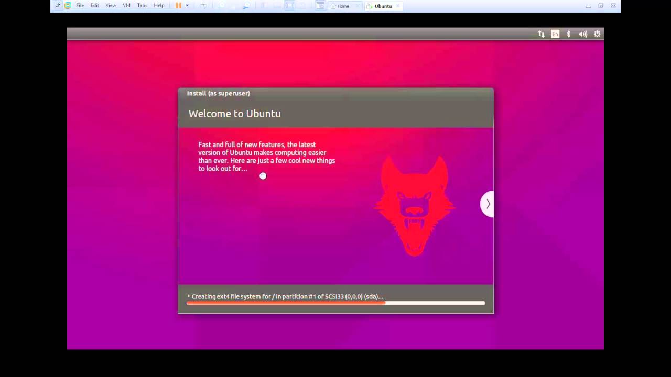The image size is (671, 377).
Task: Close the Ubuntu tab
Action: point(398,6)
